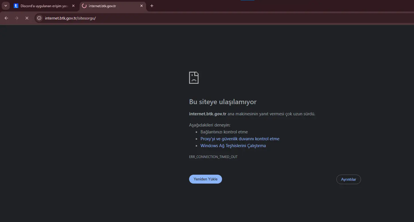Click the address bar URL field
Viewport: 414px width, 222px height.
click(x=223, y=18)
